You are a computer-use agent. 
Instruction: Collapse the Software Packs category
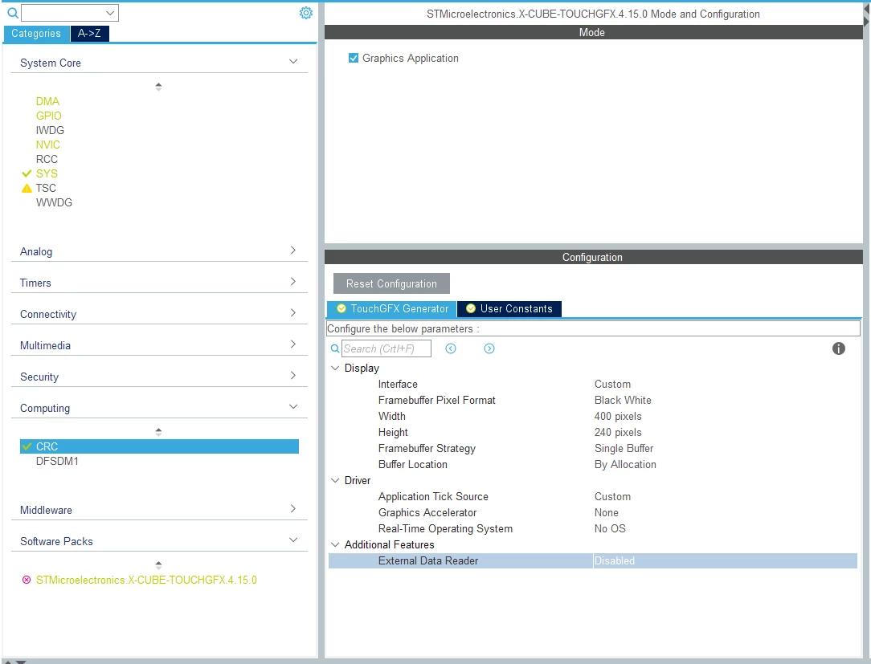(293, 540)
